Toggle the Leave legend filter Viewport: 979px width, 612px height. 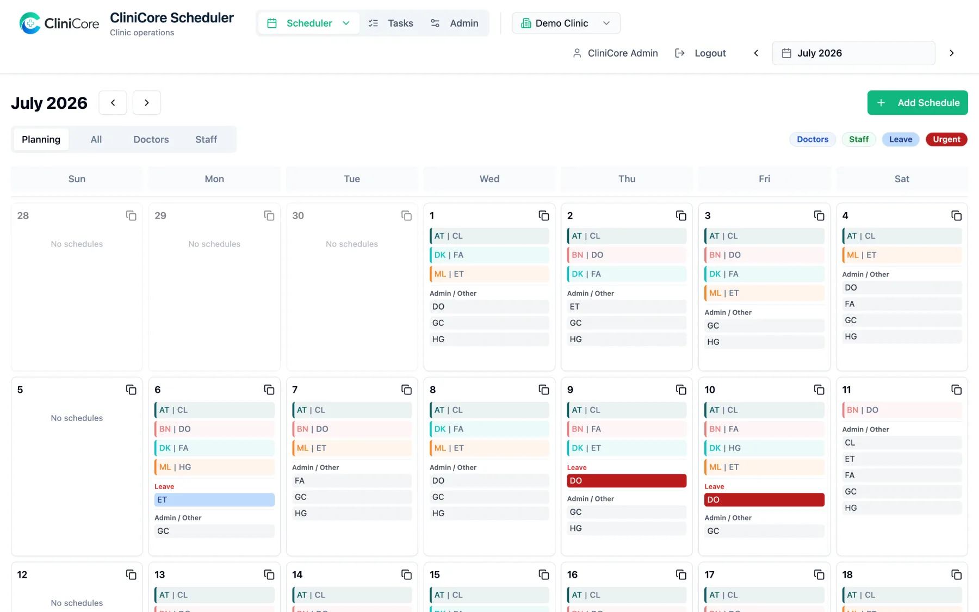(x=901, y=139)
